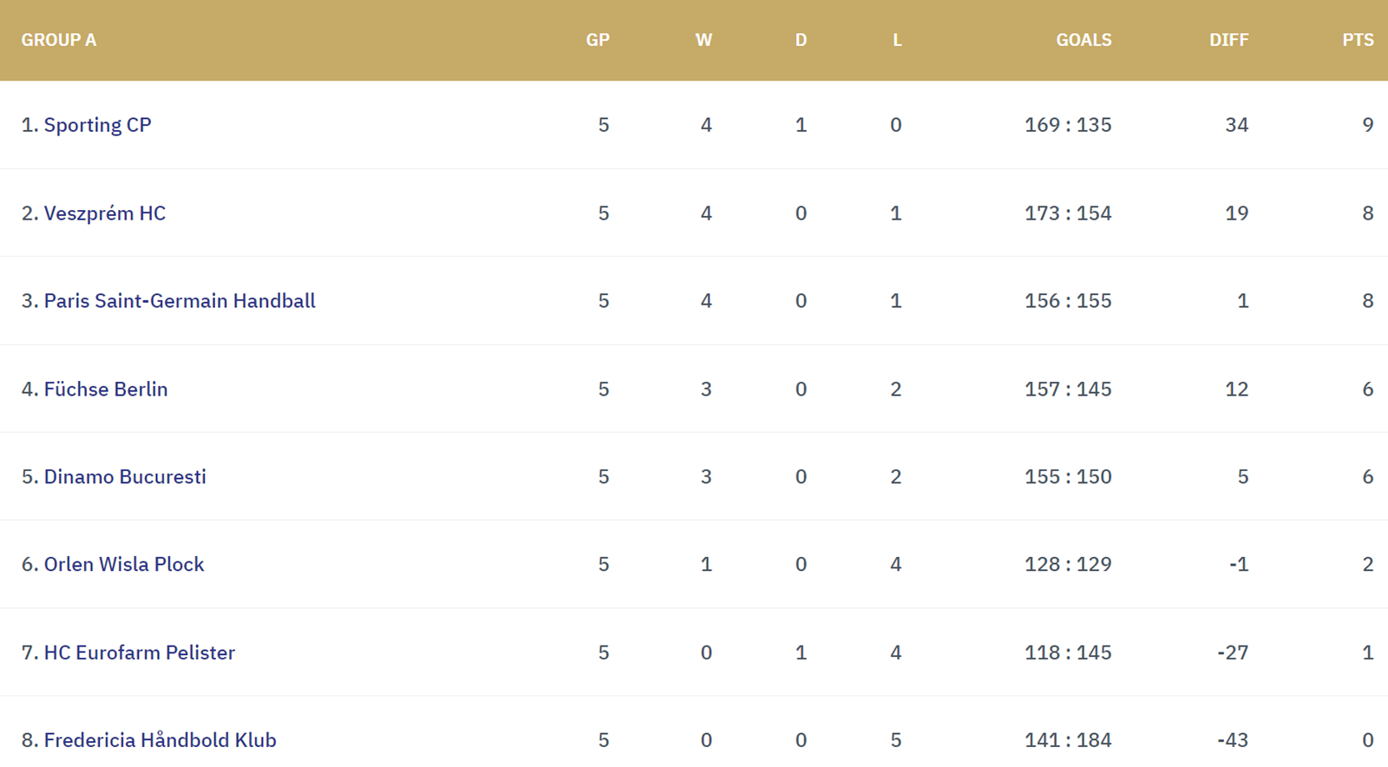The height and width of the screenshot is (767, 1388).
Task: Click Sporting CP goals value 169 : 135
Action: click(1068, 125)
